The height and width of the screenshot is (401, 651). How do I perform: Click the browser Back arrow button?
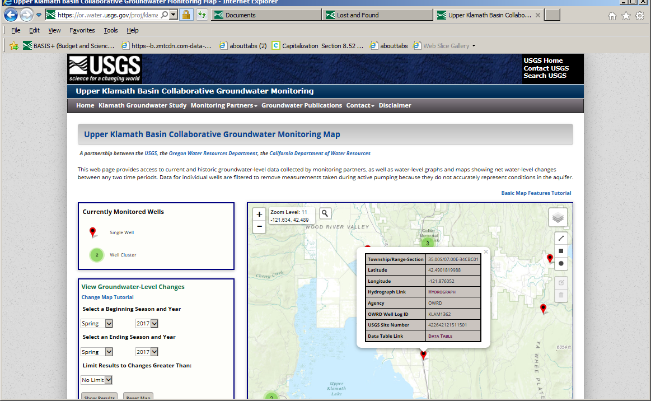pyautogui.click(x=11, y=15)
